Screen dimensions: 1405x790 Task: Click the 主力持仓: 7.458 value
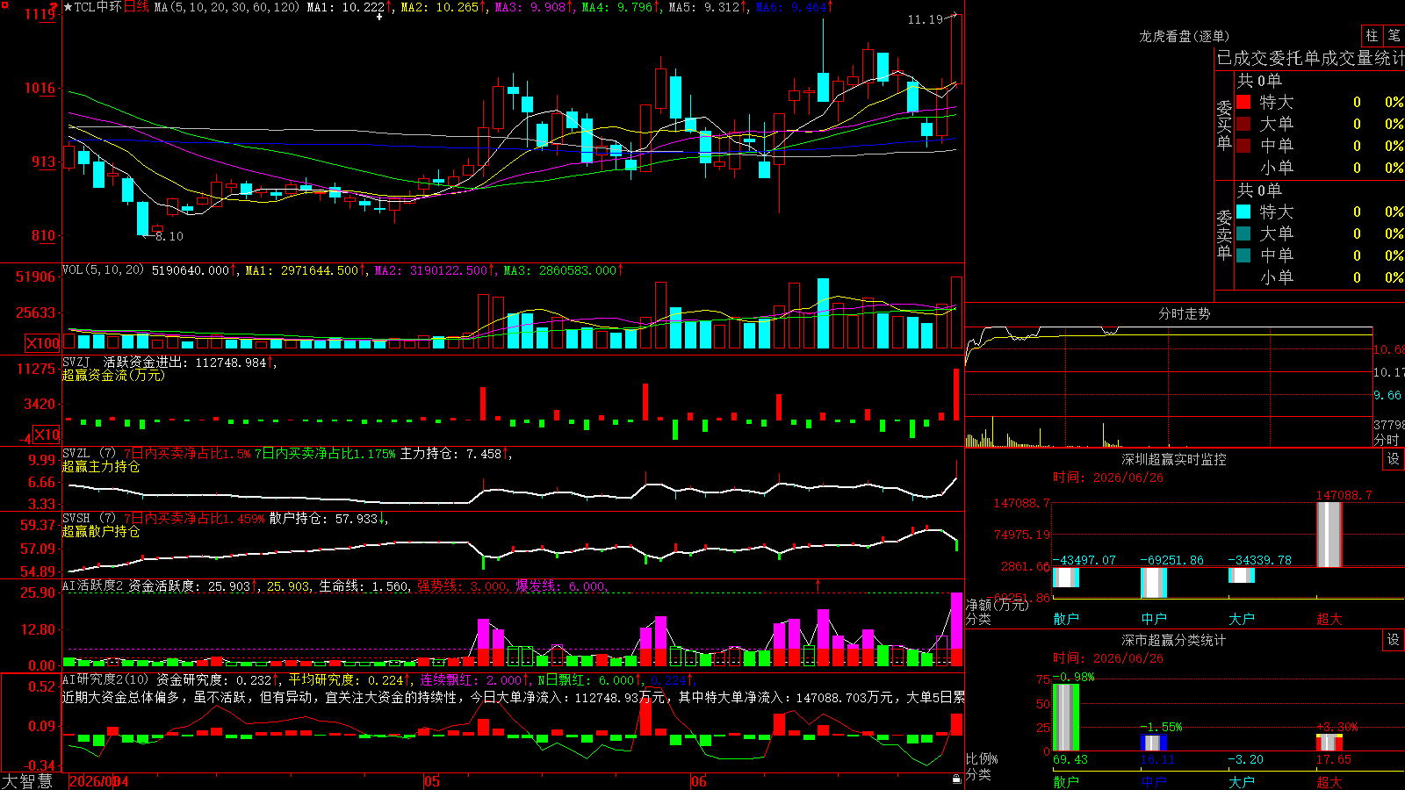(x=450, y=454)
